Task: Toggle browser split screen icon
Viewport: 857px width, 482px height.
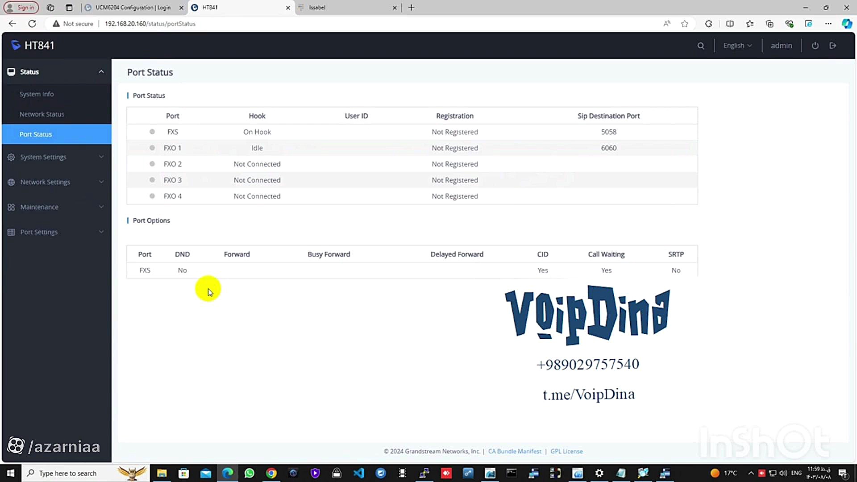Action: [730, 24]
